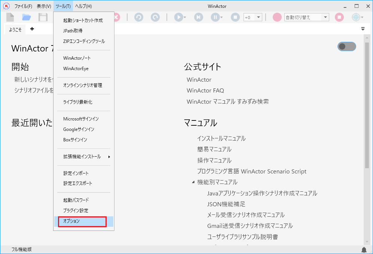Open オプション from the Tools menu
373x254 pixels.
[x=84, y=221]
